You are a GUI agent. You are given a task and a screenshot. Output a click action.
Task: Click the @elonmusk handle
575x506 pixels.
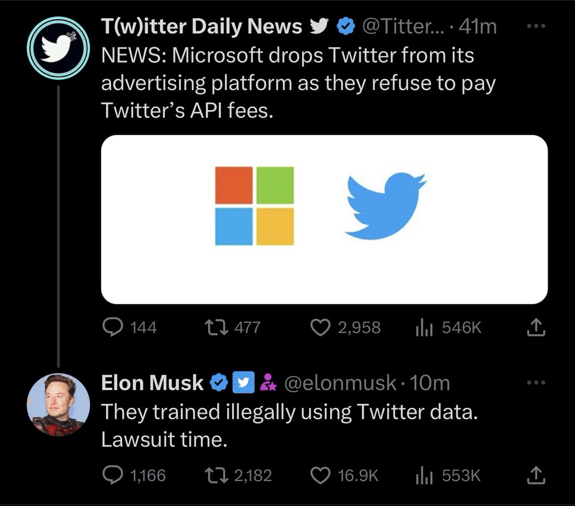tap(340, 382)
